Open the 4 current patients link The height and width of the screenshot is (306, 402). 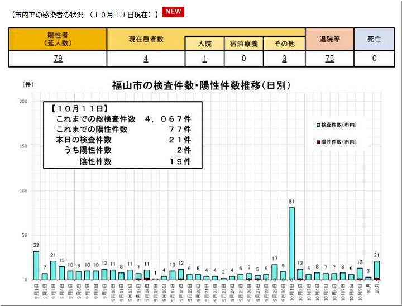[x=146, y=59]
